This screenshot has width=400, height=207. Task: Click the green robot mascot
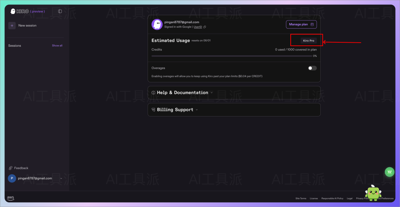point(373,193)
